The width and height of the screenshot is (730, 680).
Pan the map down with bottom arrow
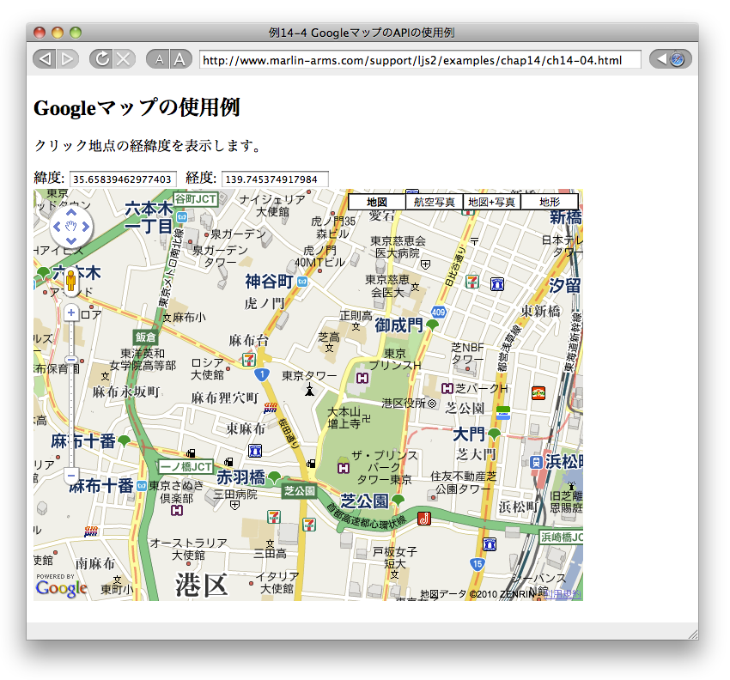click(71, 242)
